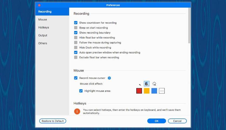Toggle Show recording boundary checkbox

(x=76, y=33)
